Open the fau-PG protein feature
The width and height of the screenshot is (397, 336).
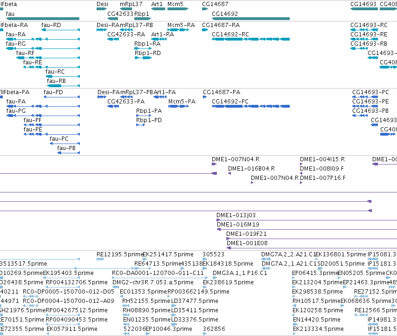click(43, 116)
